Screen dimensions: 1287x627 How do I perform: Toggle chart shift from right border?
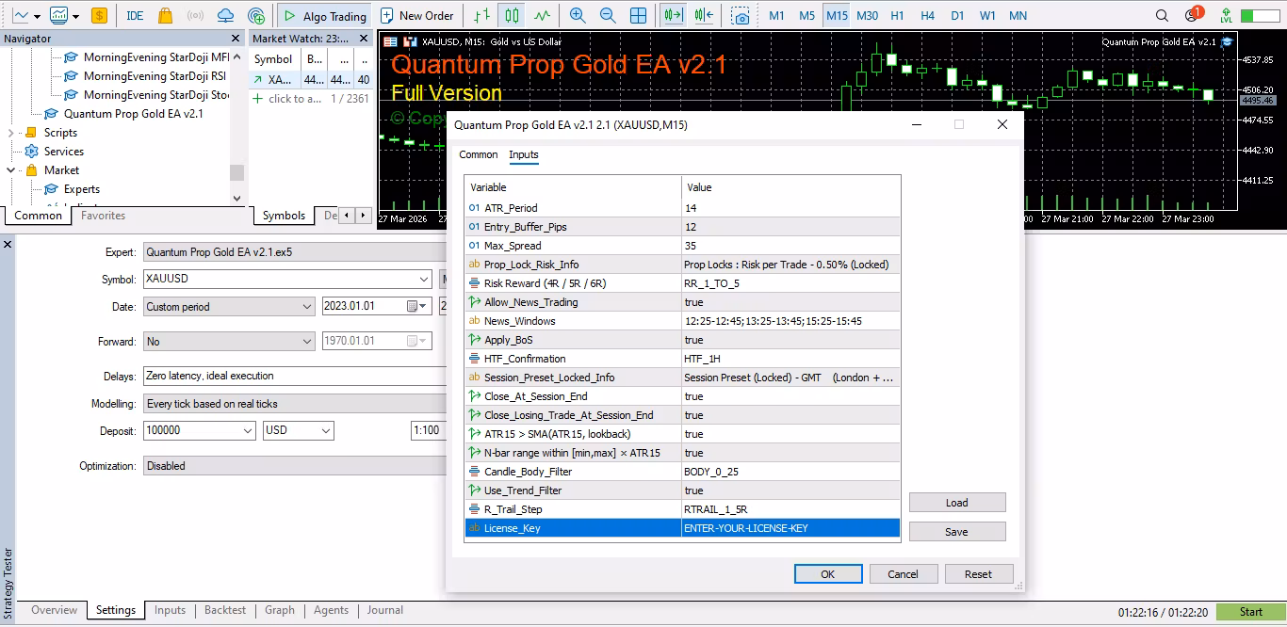click(703, 16)
